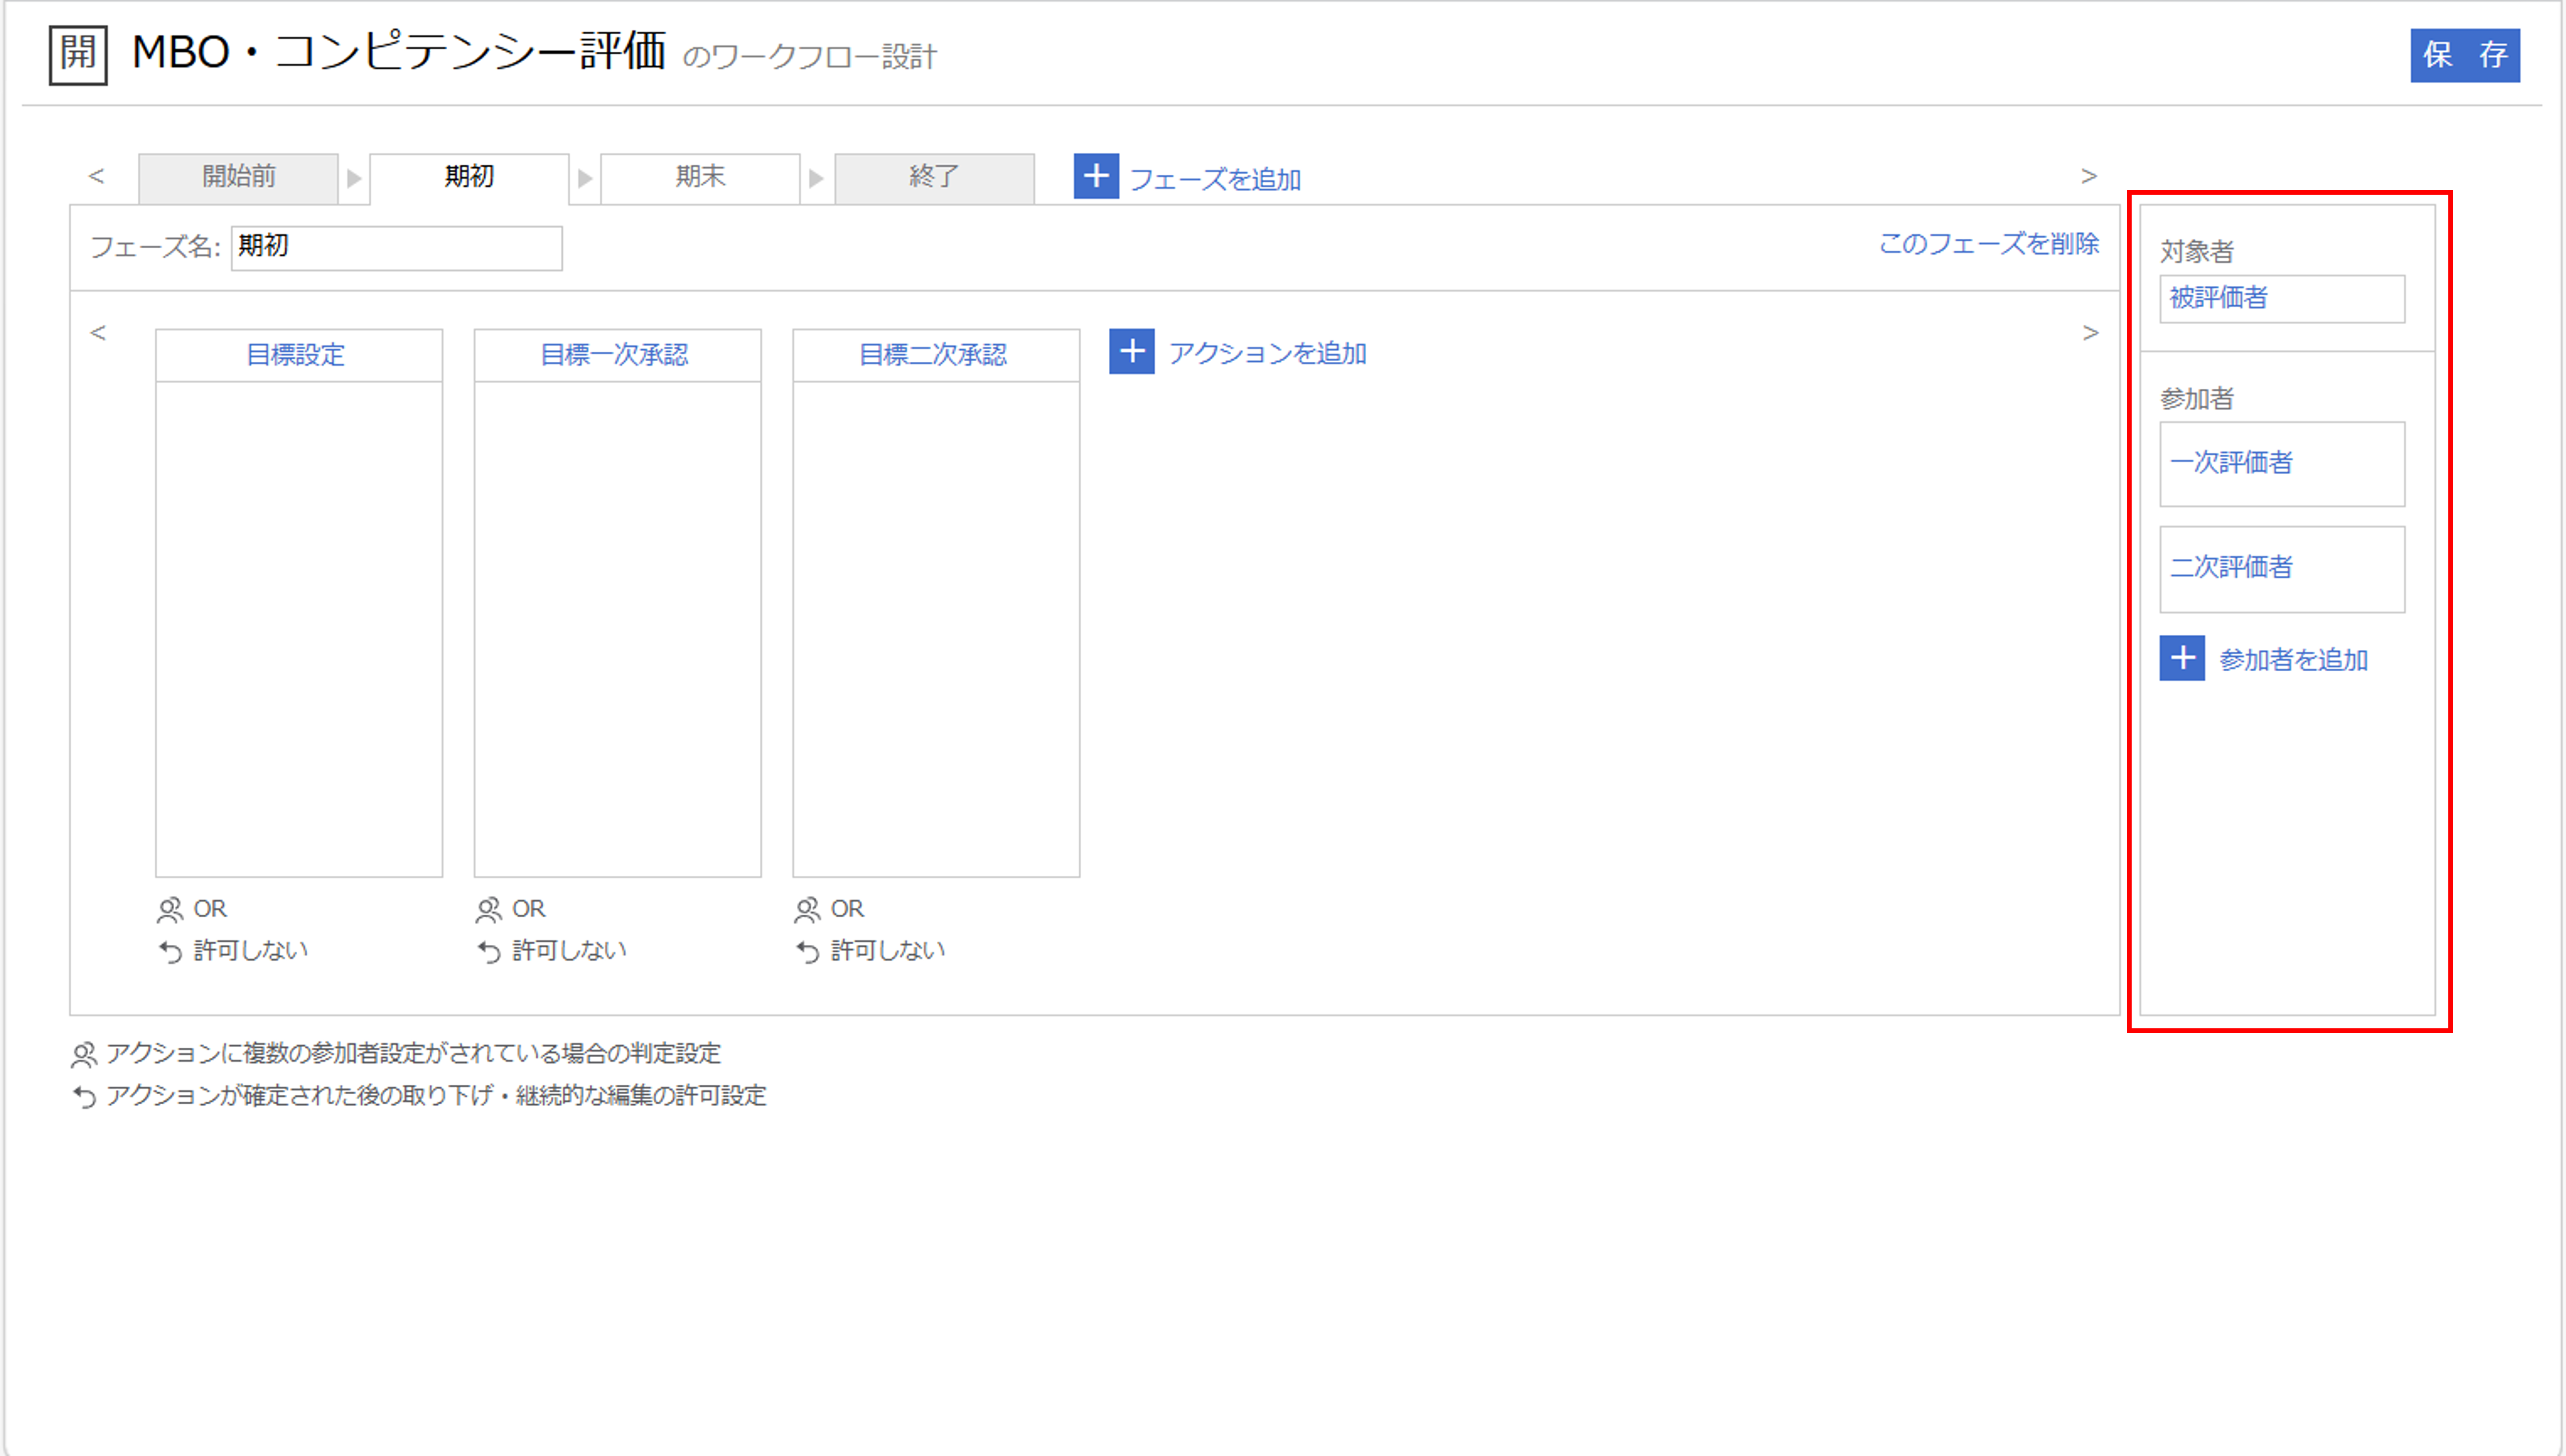Click the 保存 button
Viewport: 2566px width, 1456px height.
[2465, 55]
